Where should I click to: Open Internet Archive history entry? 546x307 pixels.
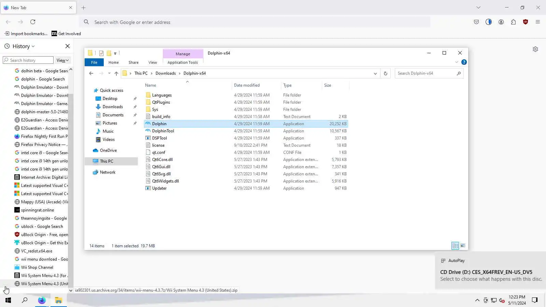pos(41,177)
